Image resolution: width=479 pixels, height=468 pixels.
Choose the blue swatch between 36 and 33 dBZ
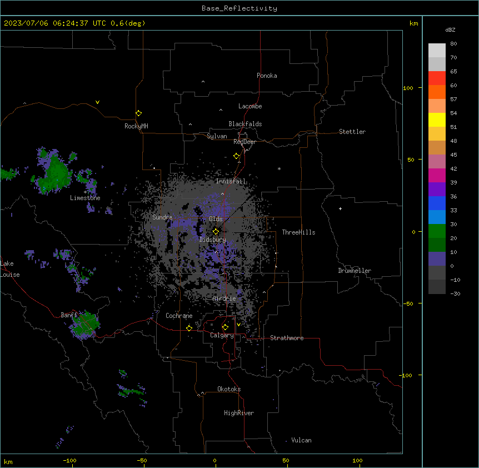click(437, 203)
